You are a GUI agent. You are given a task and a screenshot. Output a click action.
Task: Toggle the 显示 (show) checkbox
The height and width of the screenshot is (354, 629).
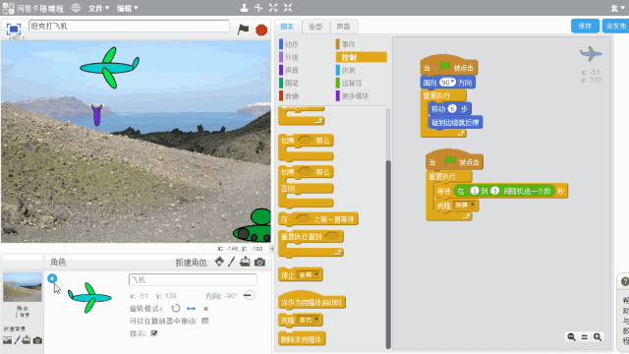coord(154,333)
